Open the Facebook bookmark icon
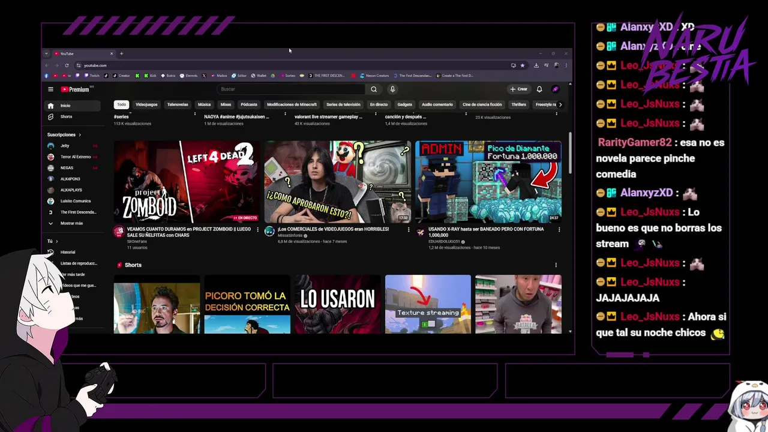Image resolution: width=768 pixels, height=432 pixels. tap(47, 76)
